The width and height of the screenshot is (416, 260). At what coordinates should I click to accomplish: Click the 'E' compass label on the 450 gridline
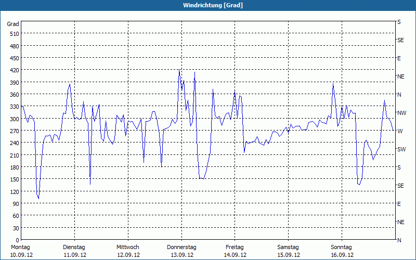(399, 58)
